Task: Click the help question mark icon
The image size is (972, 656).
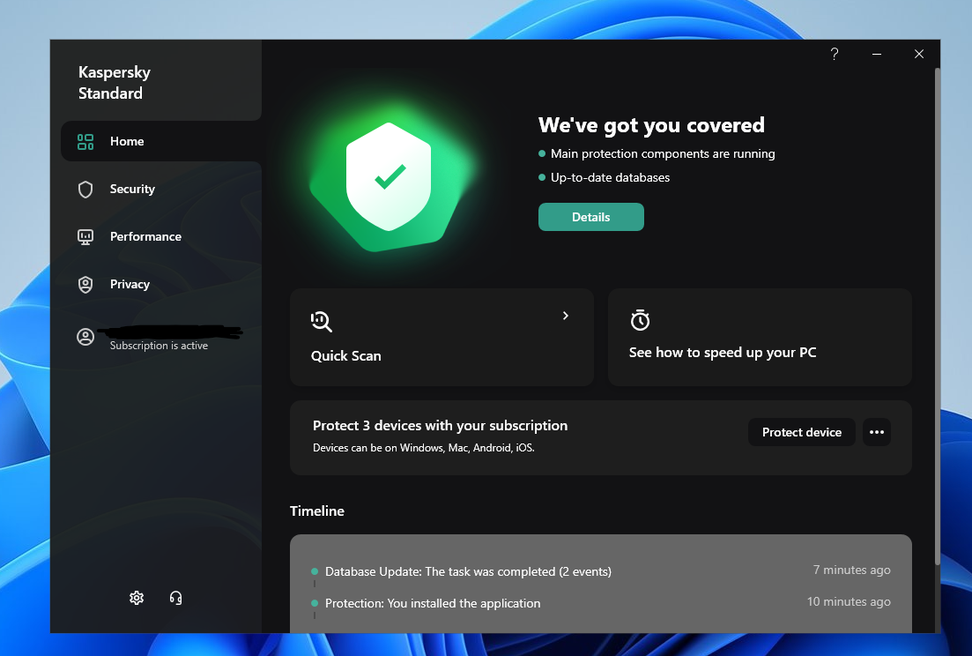Action: (835, 54)
